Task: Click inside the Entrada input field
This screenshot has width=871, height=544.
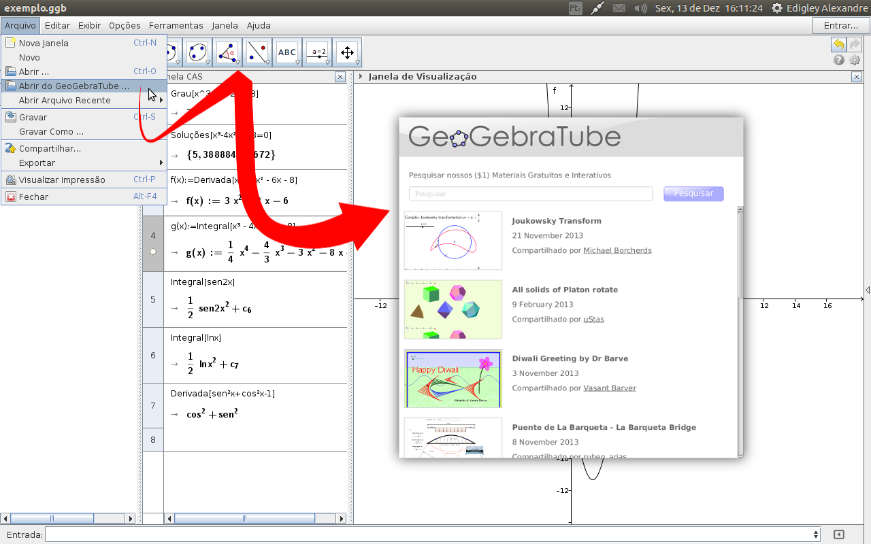Action: tap(272, 534)
